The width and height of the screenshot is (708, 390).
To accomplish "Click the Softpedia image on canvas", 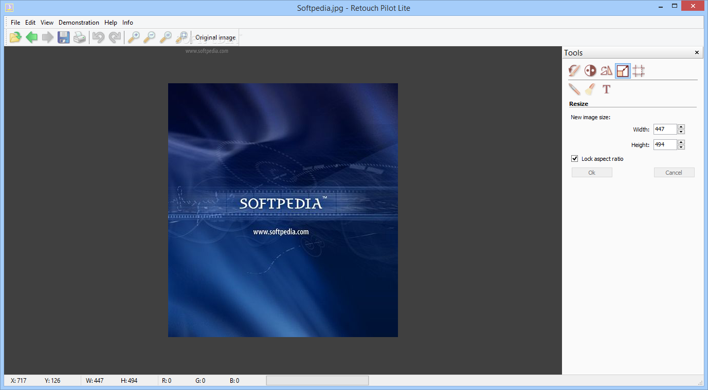I will (283, 210).
